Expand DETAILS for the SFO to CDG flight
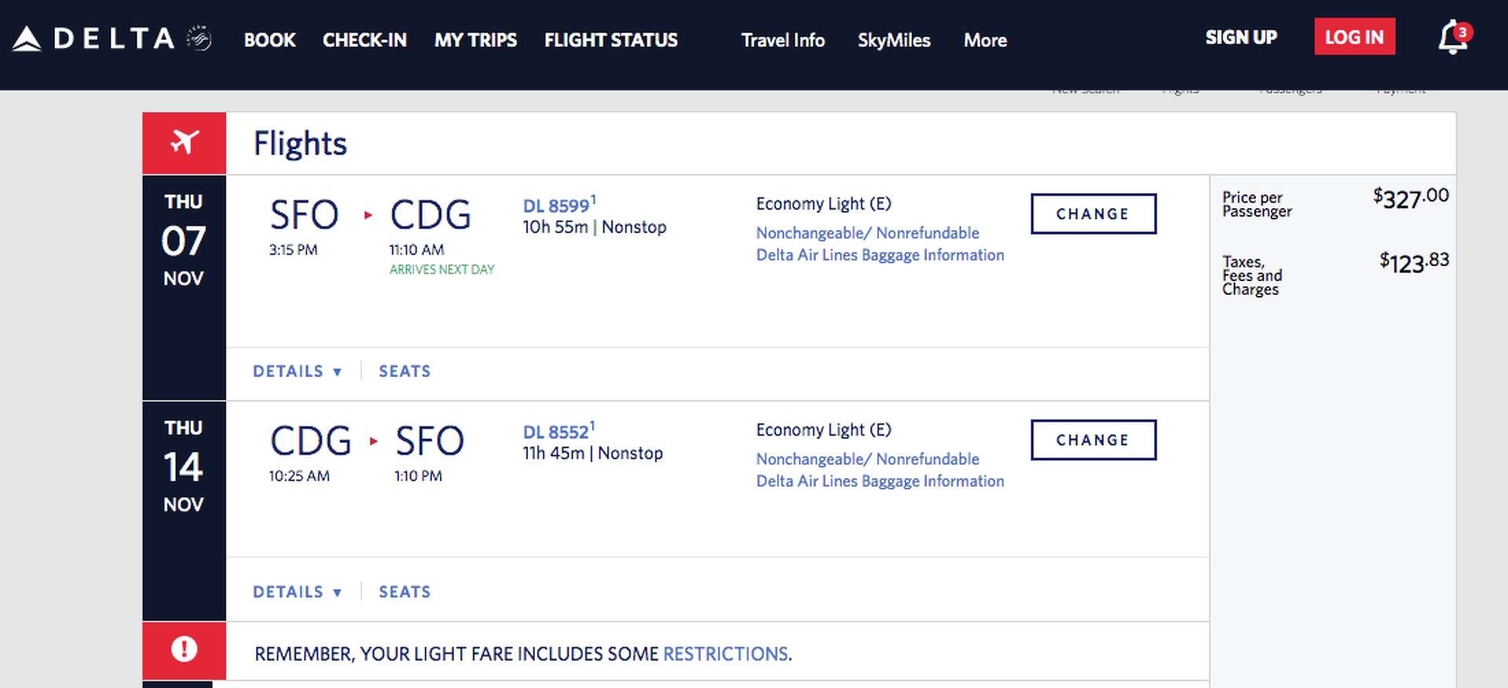The height and width of the screenshot is (688, 1508). tap(297, 371)
